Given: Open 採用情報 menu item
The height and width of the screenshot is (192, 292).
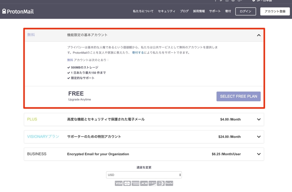Looking at the screenshot, I should coord(199,11).
